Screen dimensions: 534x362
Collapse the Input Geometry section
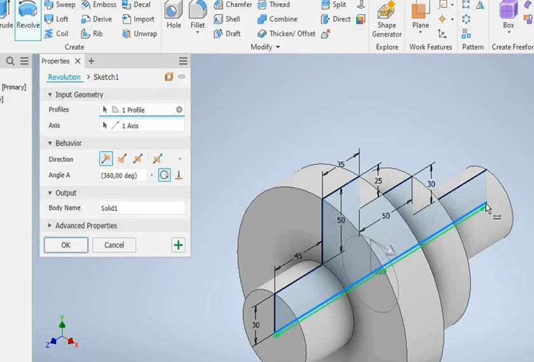pyautogui.click(x=50, y=95)
